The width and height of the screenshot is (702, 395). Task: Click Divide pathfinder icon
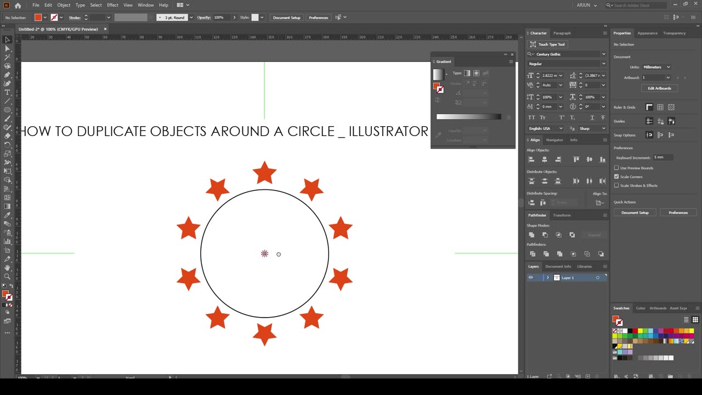tap(532, 254)
